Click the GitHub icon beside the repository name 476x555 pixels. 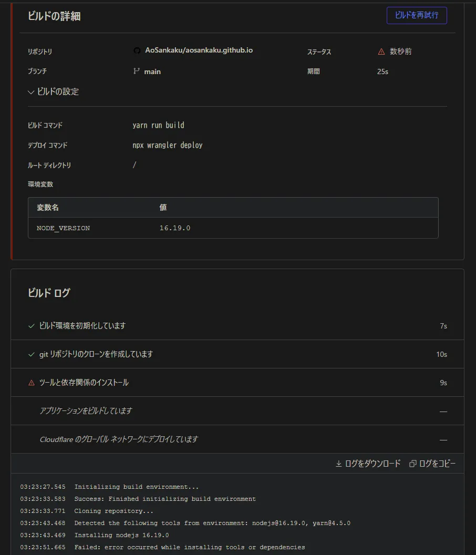(x=137, y=50)
